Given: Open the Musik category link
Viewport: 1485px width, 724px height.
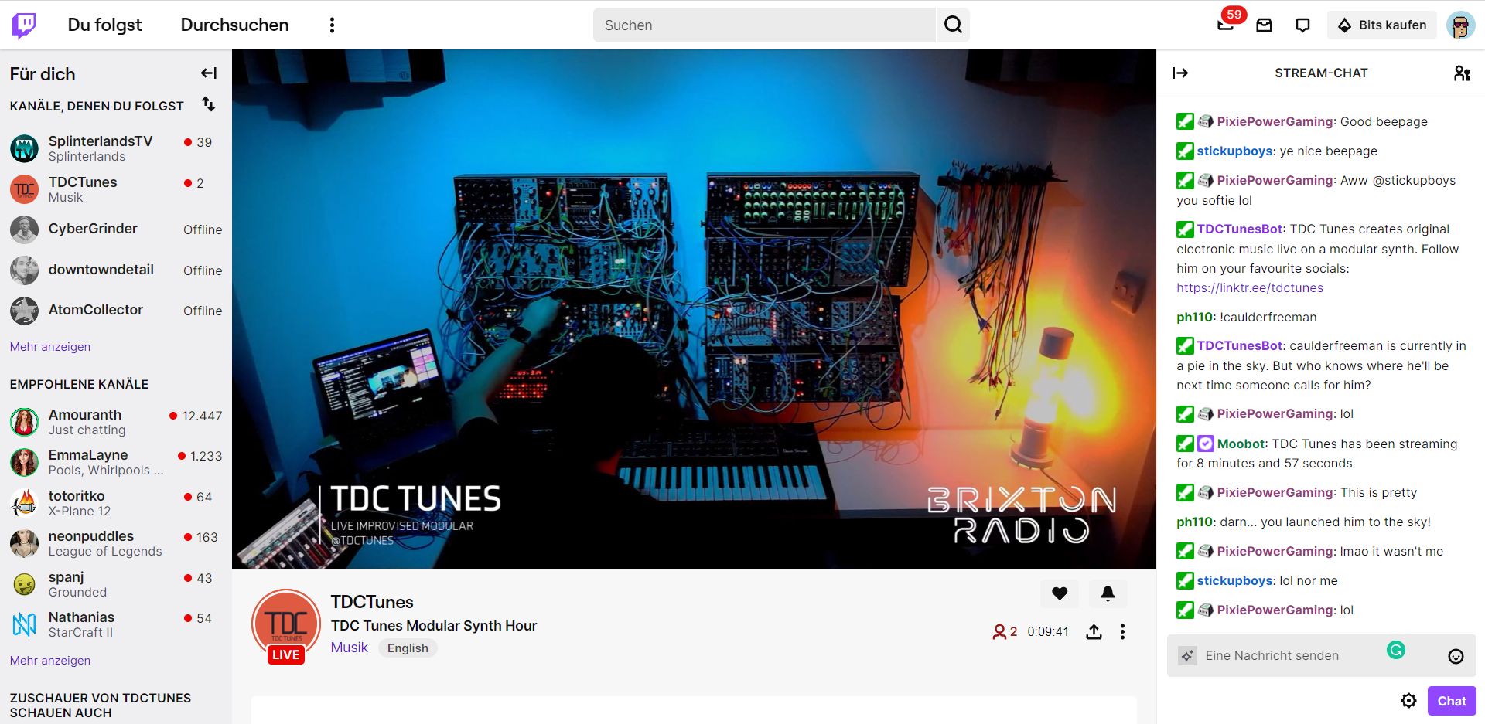Looking at the screenshot, I should point(350,648).
